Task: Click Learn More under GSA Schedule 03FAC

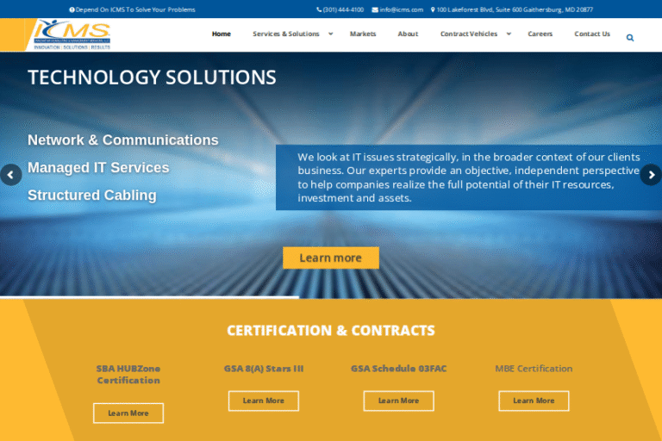Action: [x=398, y=401]
